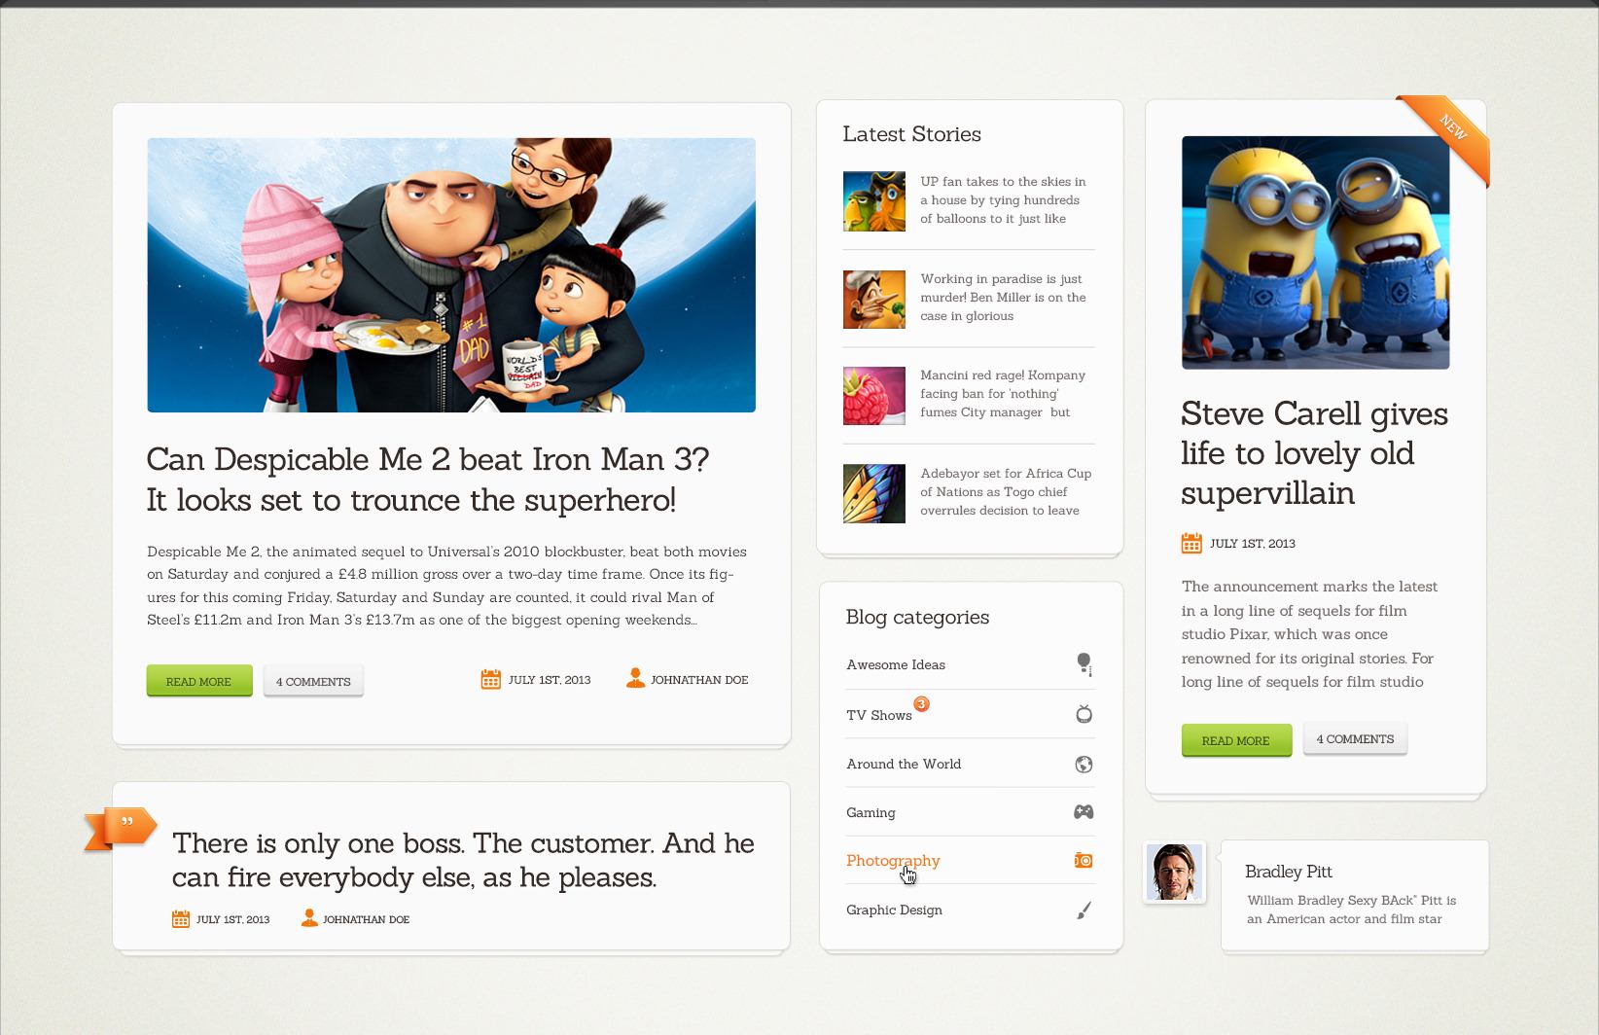
Task: Click the Bradley Pitt name heading
Action: [x=1289, y=872]
